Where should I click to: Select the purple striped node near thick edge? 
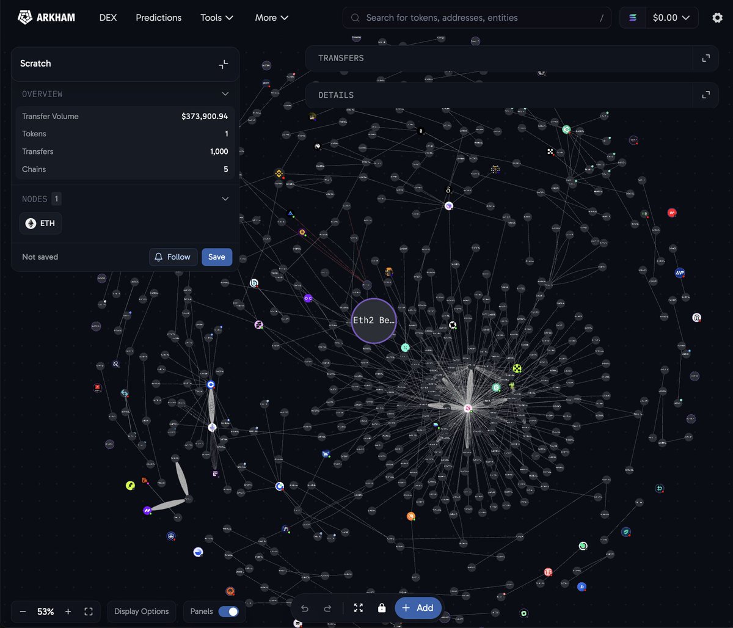click(x=147, y=510)
